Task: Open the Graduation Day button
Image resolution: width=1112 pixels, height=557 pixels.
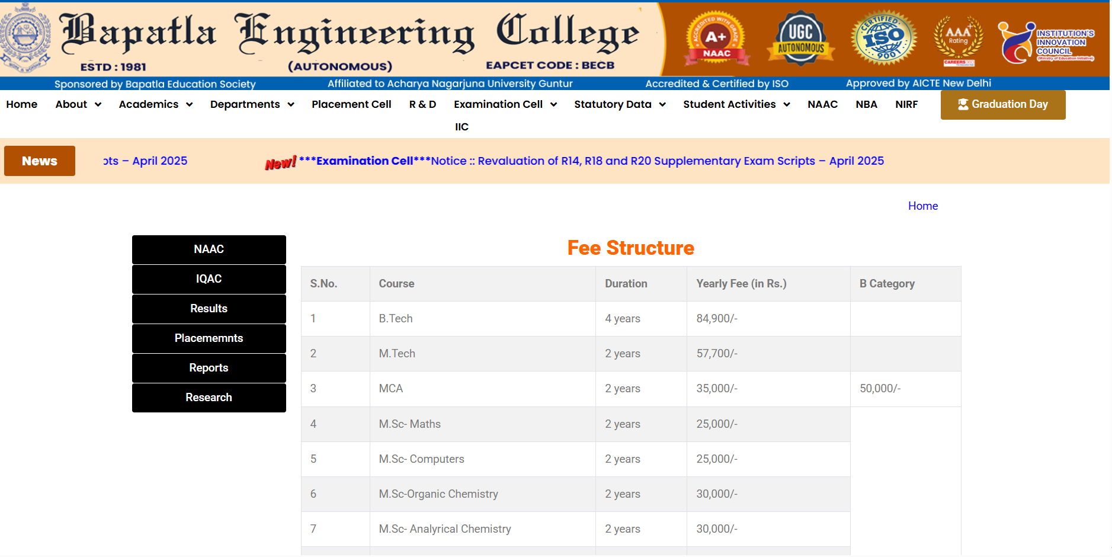Action: [x=1002, y=105]
